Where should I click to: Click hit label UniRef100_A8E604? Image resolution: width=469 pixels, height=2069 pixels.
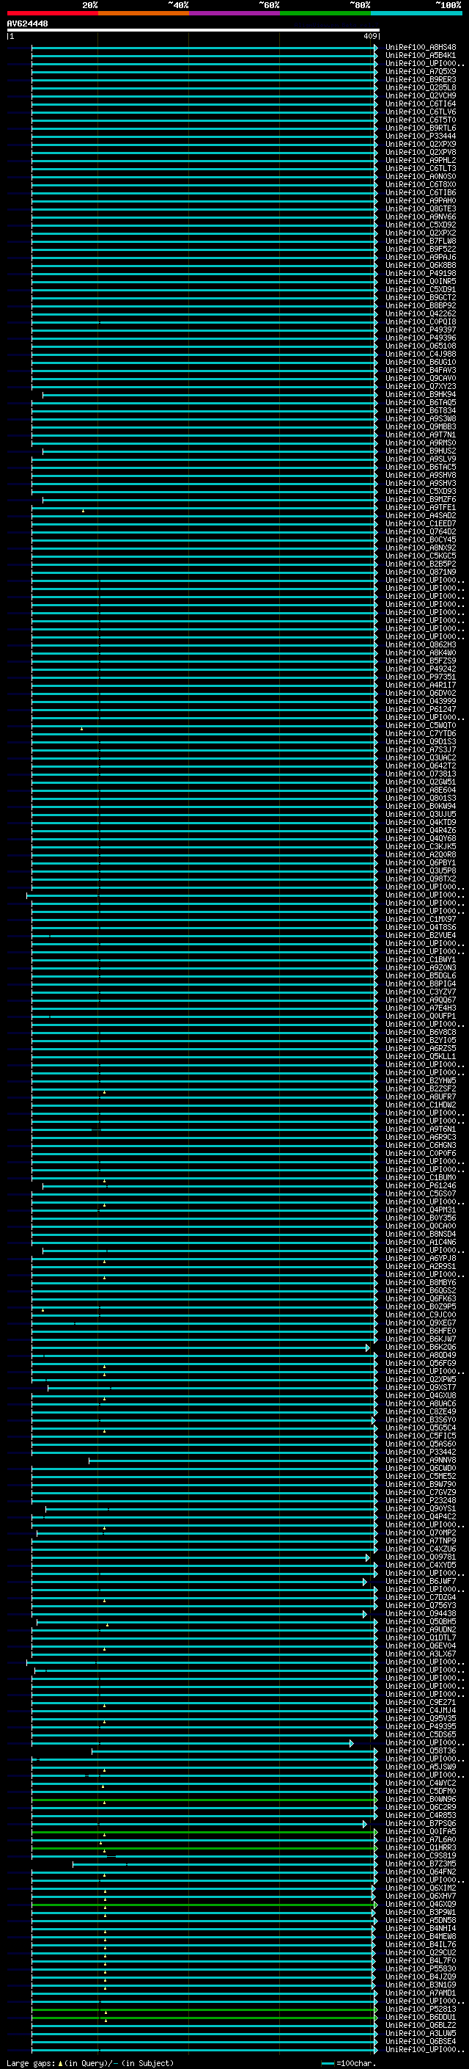point(421,790)
